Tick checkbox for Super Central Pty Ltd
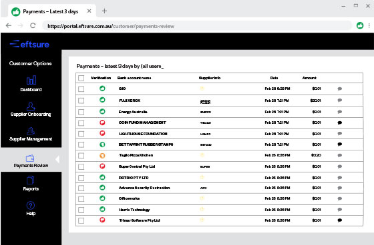Image resolution: width=374 pixels, height=245 pixels. click(81, 166)
